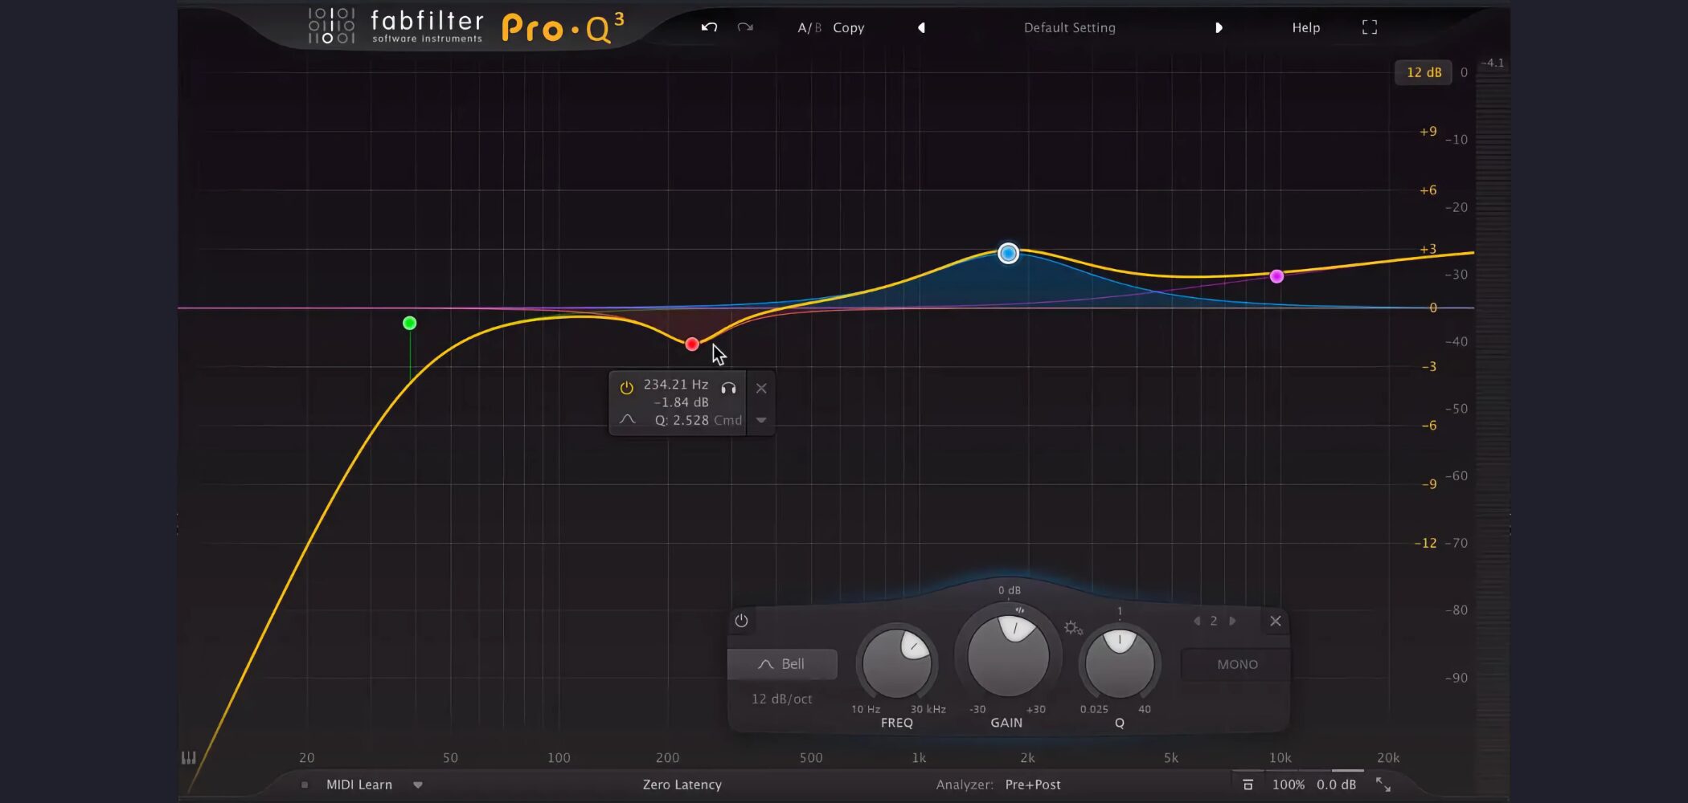Click the gain-Q link gear icon
The image size is (1688, 803).
[1072, 628]
